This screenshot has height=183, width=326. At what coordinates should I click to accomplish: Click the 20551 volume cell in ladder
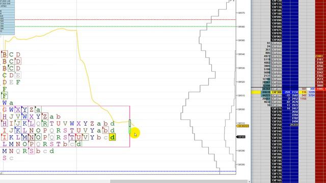[x=266, y=99]
